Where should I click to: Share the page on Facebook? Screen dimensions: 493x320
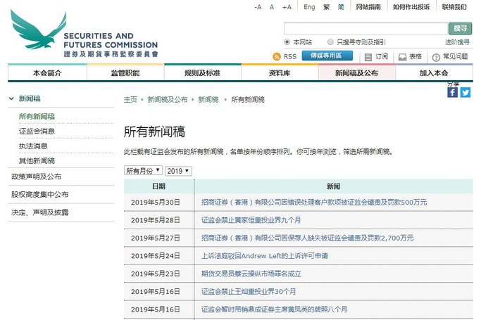[x=452, y=92]
